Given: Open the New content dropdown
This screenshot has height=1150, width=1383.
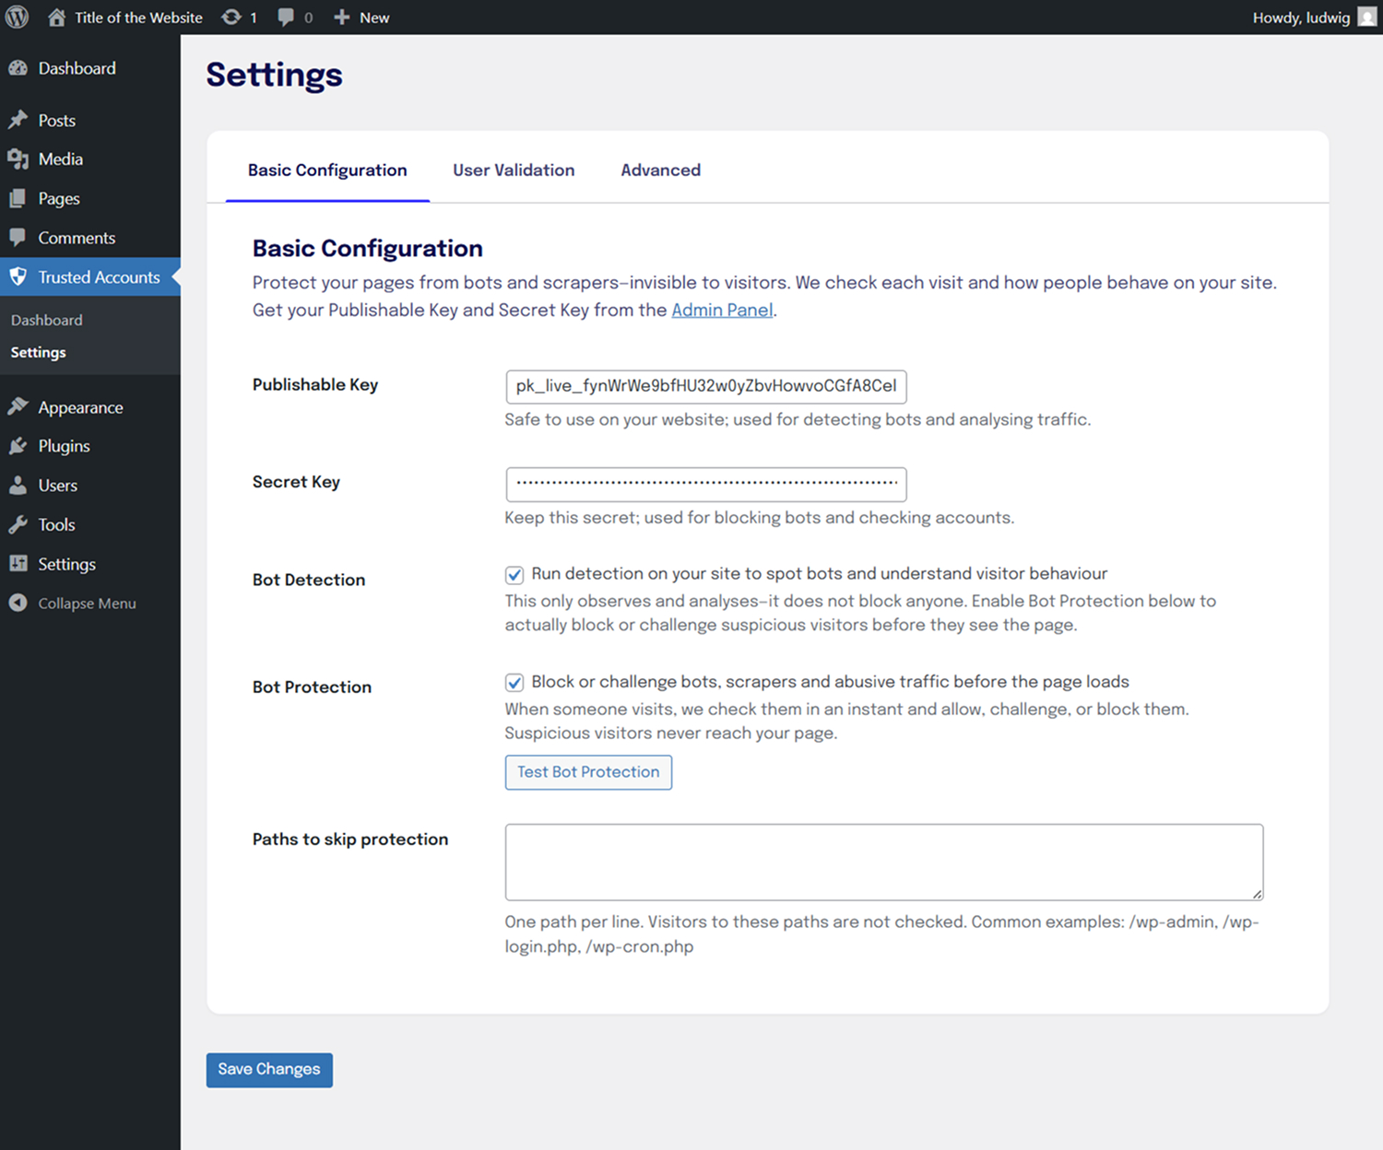Looking at the screenshot, I should tap(362, 18).
